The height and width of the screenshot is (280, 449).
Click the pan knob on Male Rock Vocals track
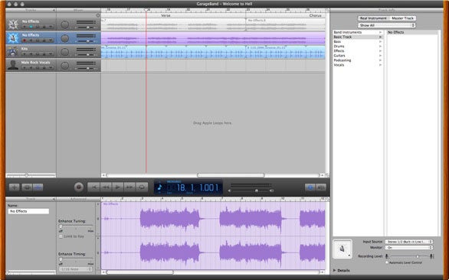tap(65, 66)
